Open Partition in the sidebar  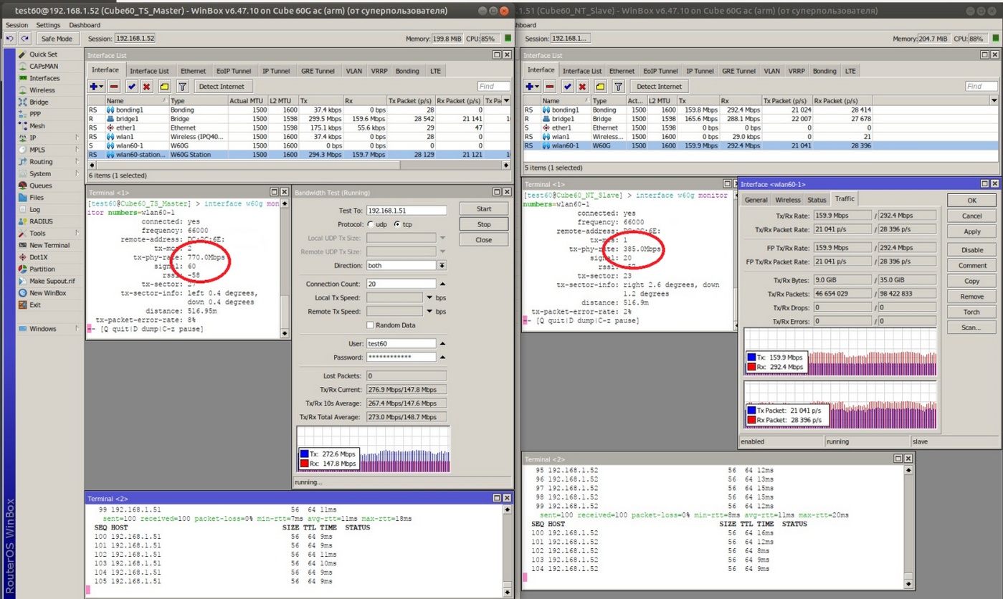42,269
